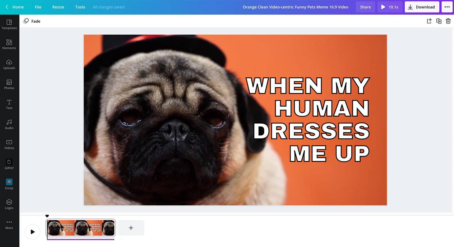Click the Download button
The height and width of the screenshot is (247, 454).
pos(422,7)
